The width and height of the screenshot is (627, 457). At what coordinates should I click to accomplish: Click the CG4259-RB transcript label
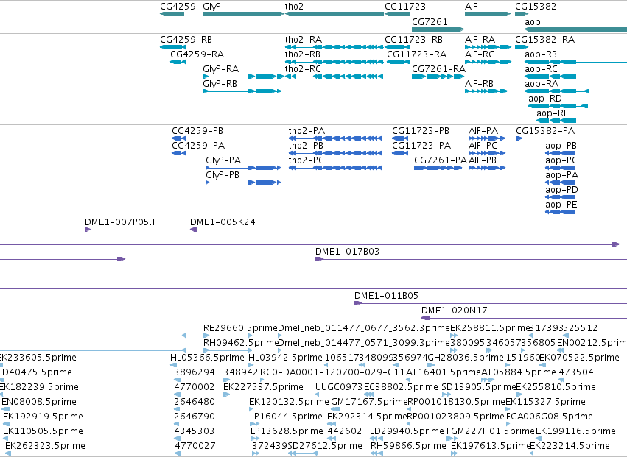pyautogui.click(x=186, y=40)
